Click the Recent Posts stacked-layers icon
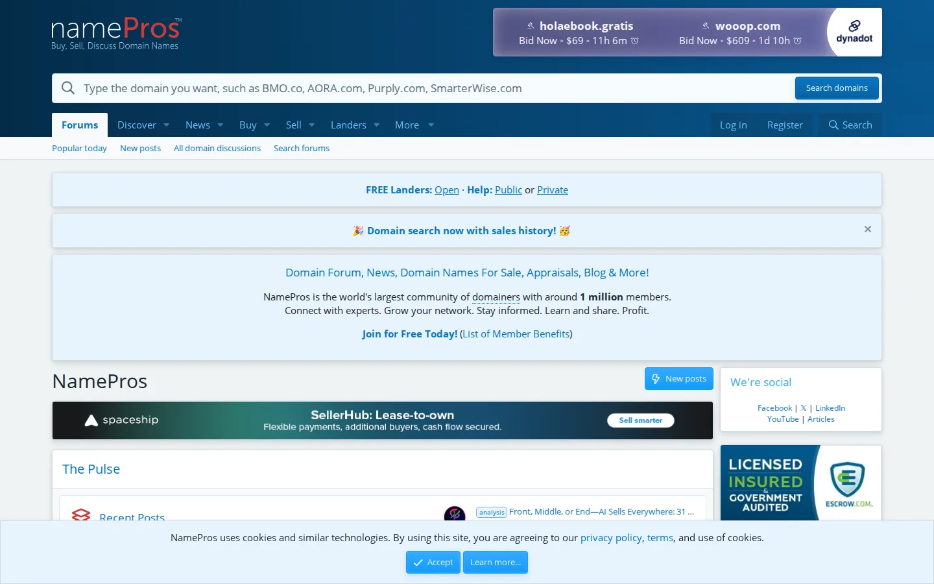The width and height of the screenshot is (934, 584). click(x=81, y=516)
